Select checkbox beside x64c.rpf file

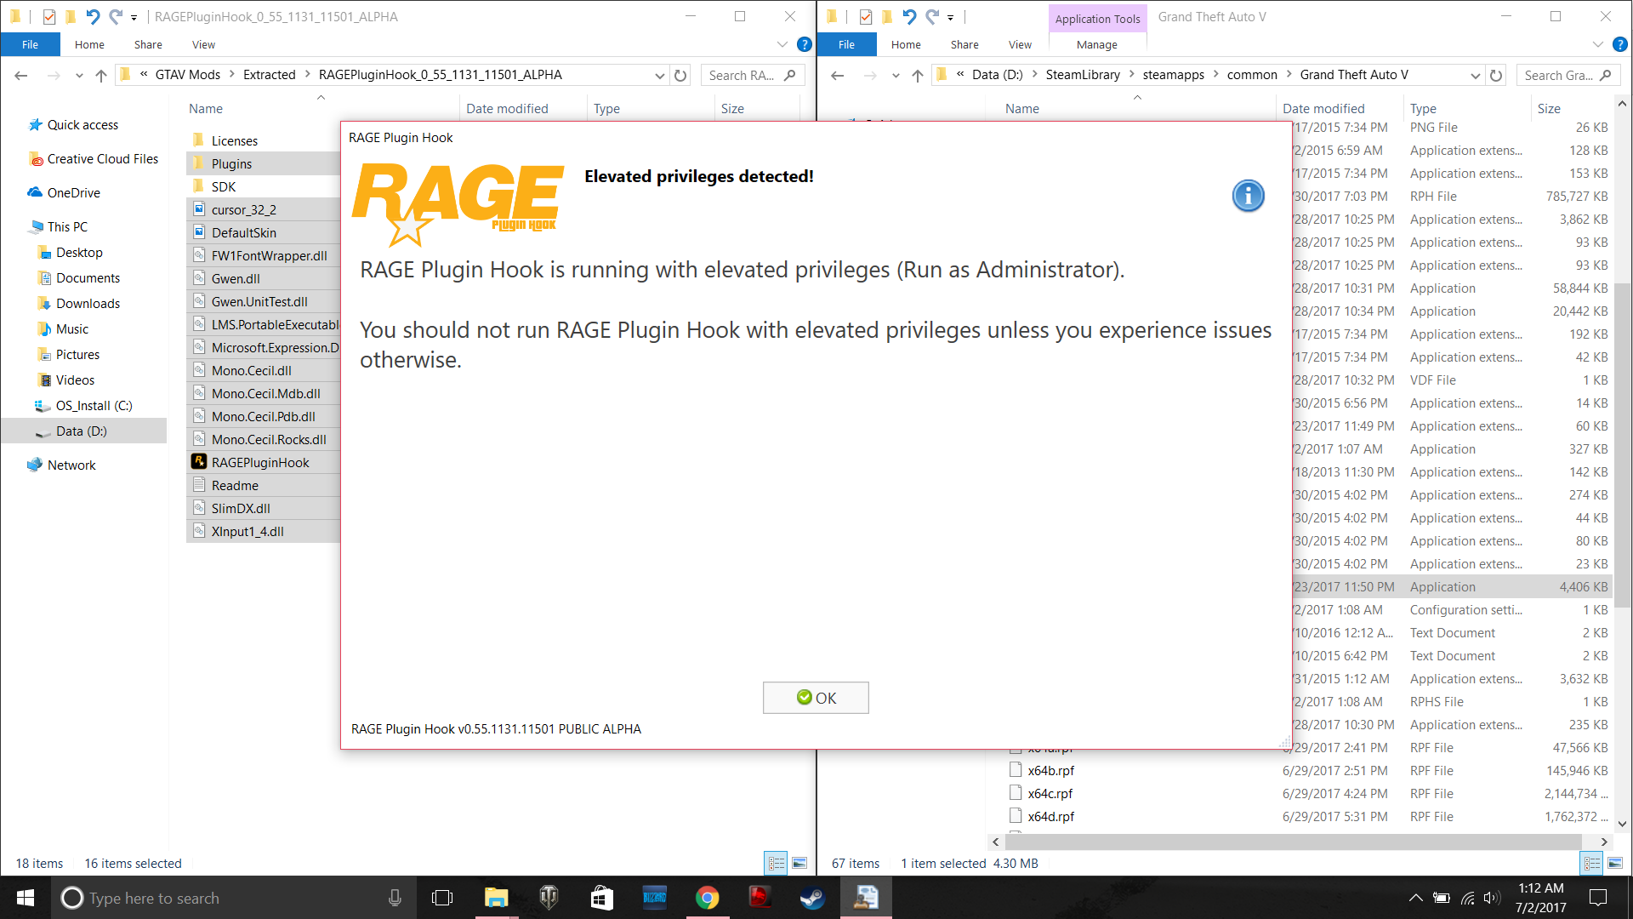pyautogui.click(x=1015, y=793)
